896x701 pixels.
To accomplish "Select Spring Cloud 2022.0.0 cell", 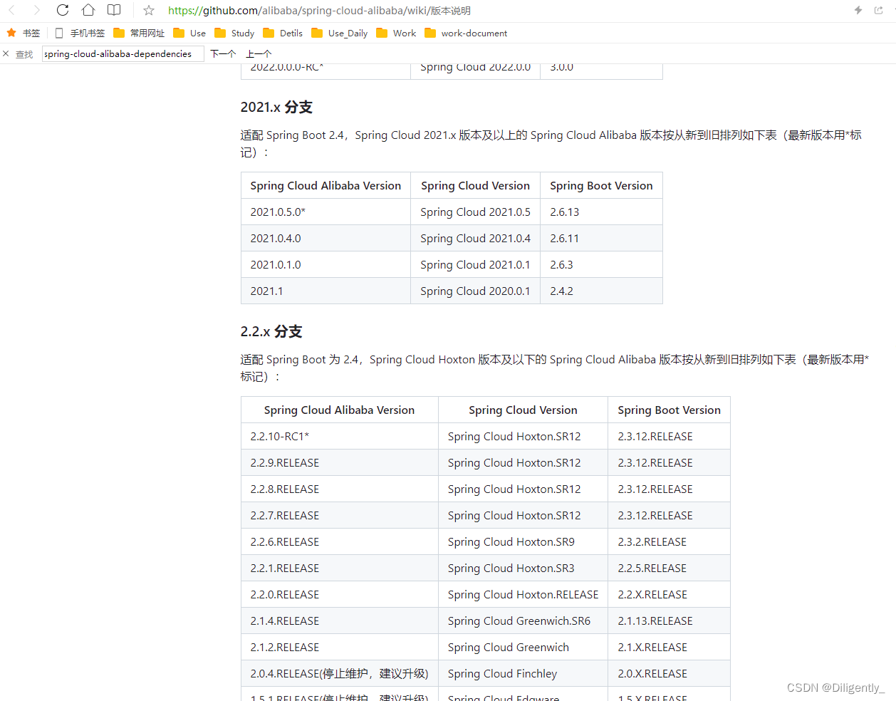I will tap(475, 71).
